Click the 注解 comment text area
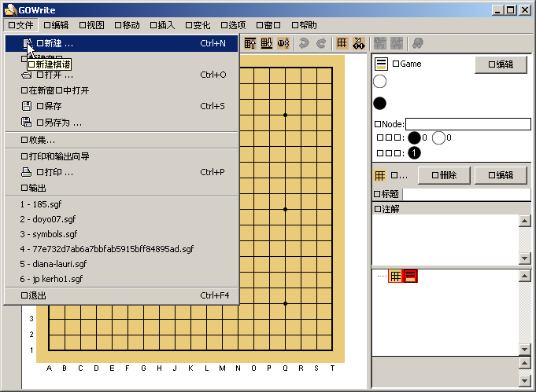Image resolution: width=536 pixels, height=392 pixels. (x=445, y=240)
